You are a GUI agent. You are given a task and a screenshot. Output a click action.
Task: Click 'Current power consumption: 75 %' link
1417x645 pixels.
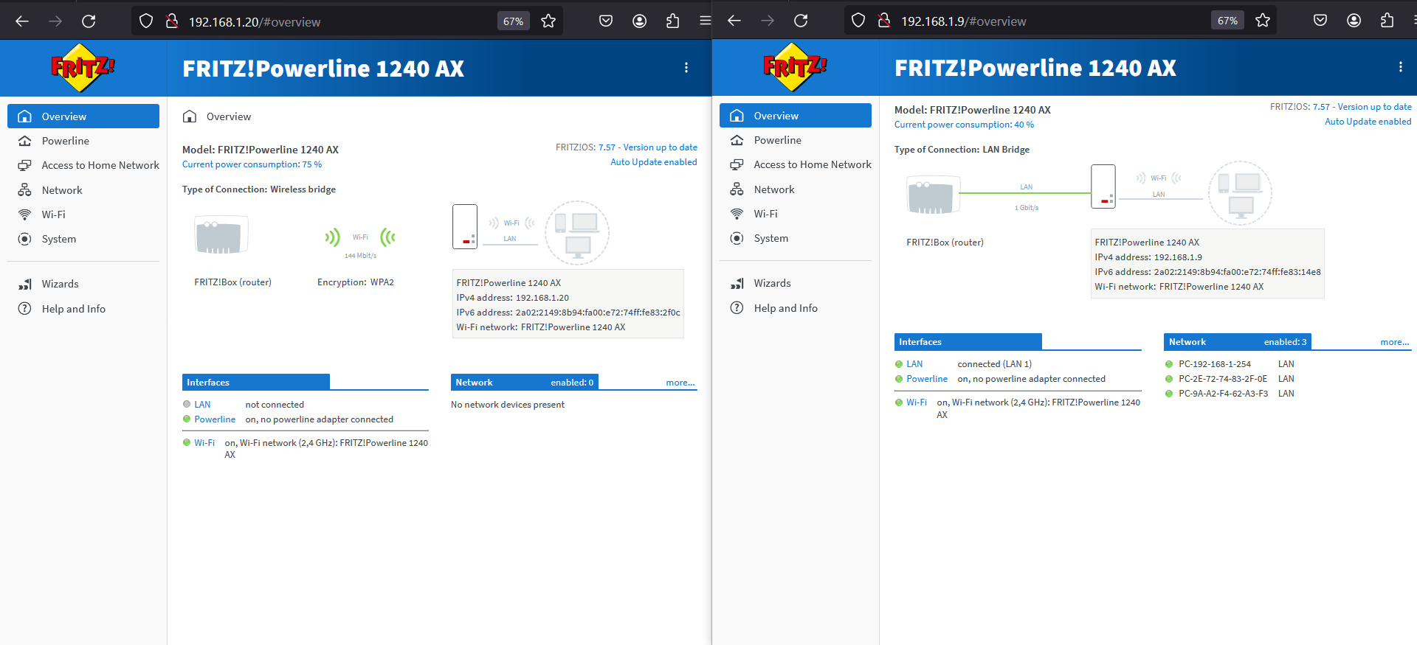(x=252, y=164)
